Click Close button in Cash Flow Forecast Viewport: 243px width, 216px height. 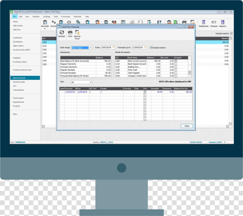tap(187, 126)
